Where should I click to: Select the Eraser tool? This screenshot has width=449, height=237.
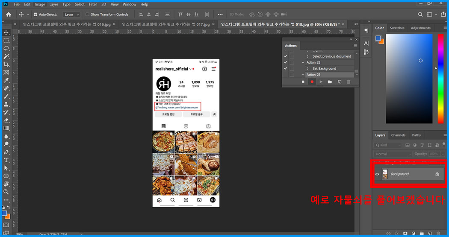click(6, 120)
